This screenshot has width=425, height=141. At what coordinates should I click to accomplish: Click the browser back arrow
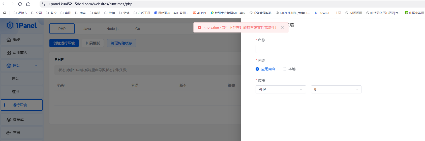point(4,4)
